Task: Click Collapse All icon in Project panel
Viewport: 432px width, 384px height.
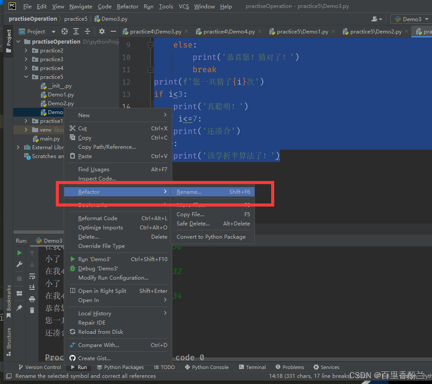Action: point(87,31)
